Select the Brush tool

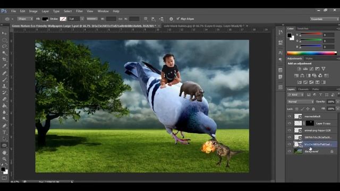4,80
